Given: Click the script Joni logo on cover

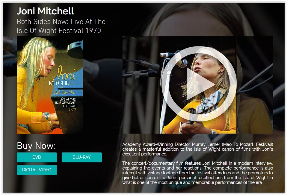Looking at the screenshot, I should click(x=66, y=73).
